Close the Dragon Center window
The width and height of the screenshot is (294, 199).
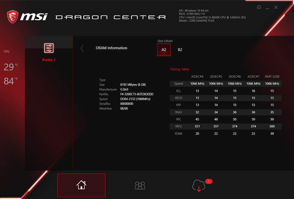(x=276, y=7)
